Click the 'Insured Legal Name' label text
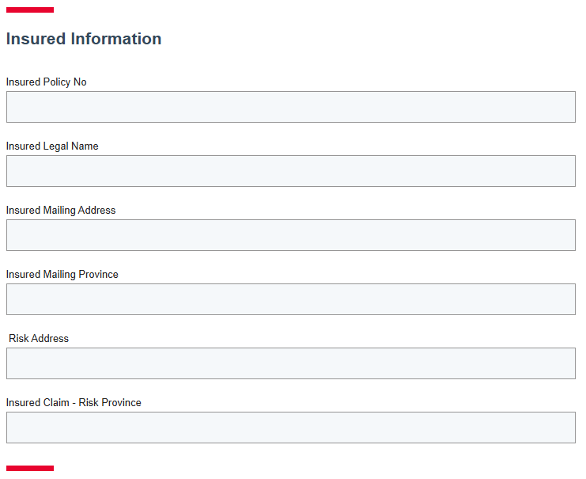The image size is (586, 479). [52, 146]
